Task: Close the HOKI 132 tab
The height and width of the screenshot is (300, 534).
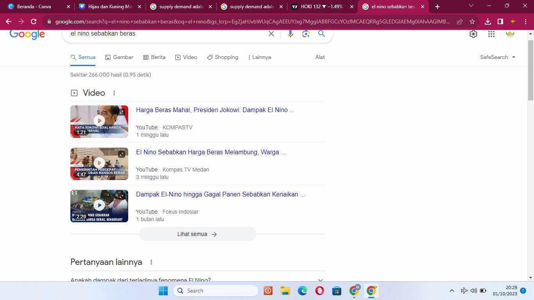Action: pos(351,7)
